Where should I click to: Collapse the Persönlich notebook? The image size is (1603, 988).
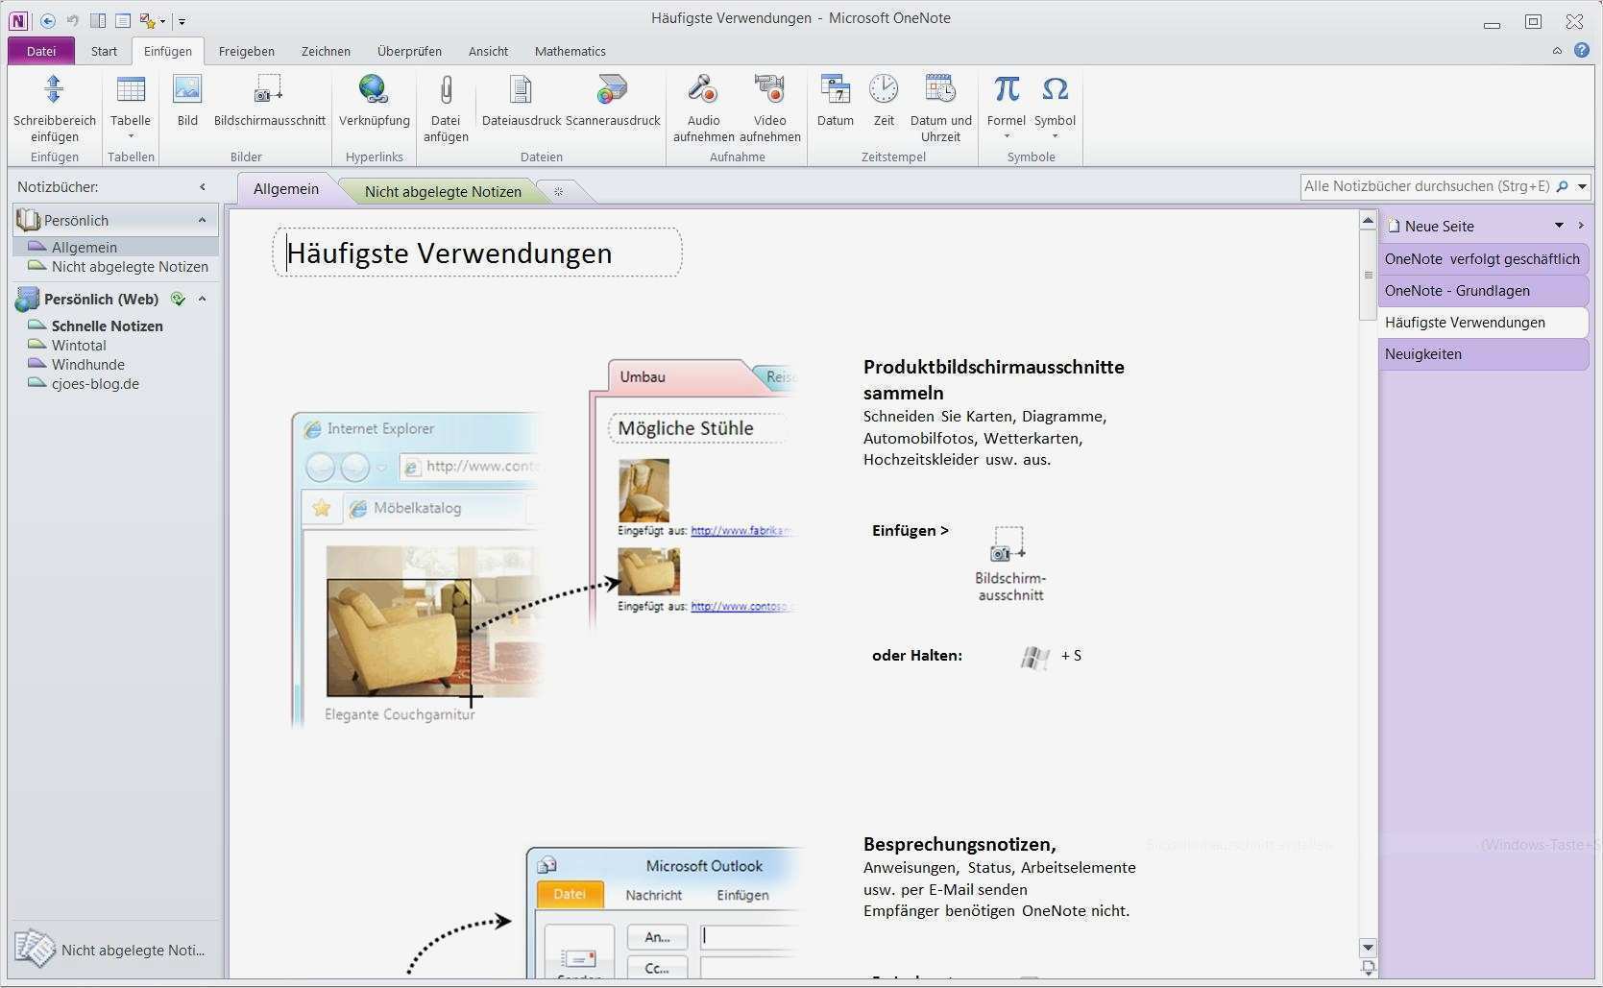202,220
